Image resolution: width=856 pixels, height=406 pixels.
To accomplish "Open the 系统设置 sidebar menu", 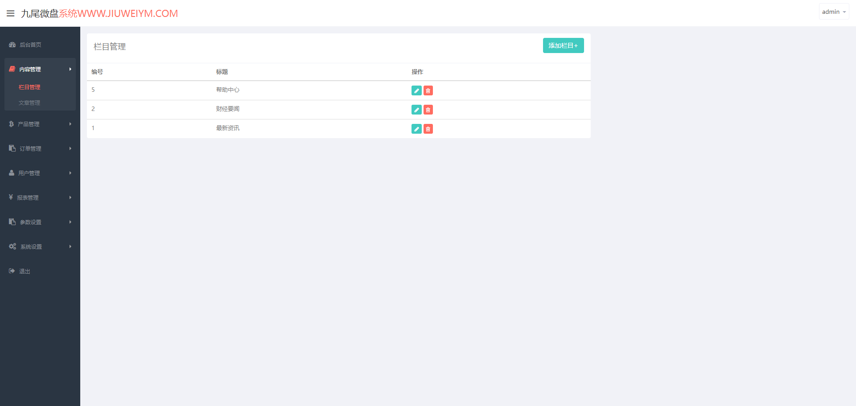I will (40, 246).
